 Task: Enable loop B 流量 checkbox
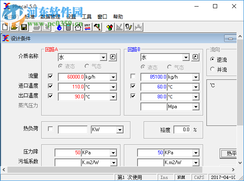[133, 76]
